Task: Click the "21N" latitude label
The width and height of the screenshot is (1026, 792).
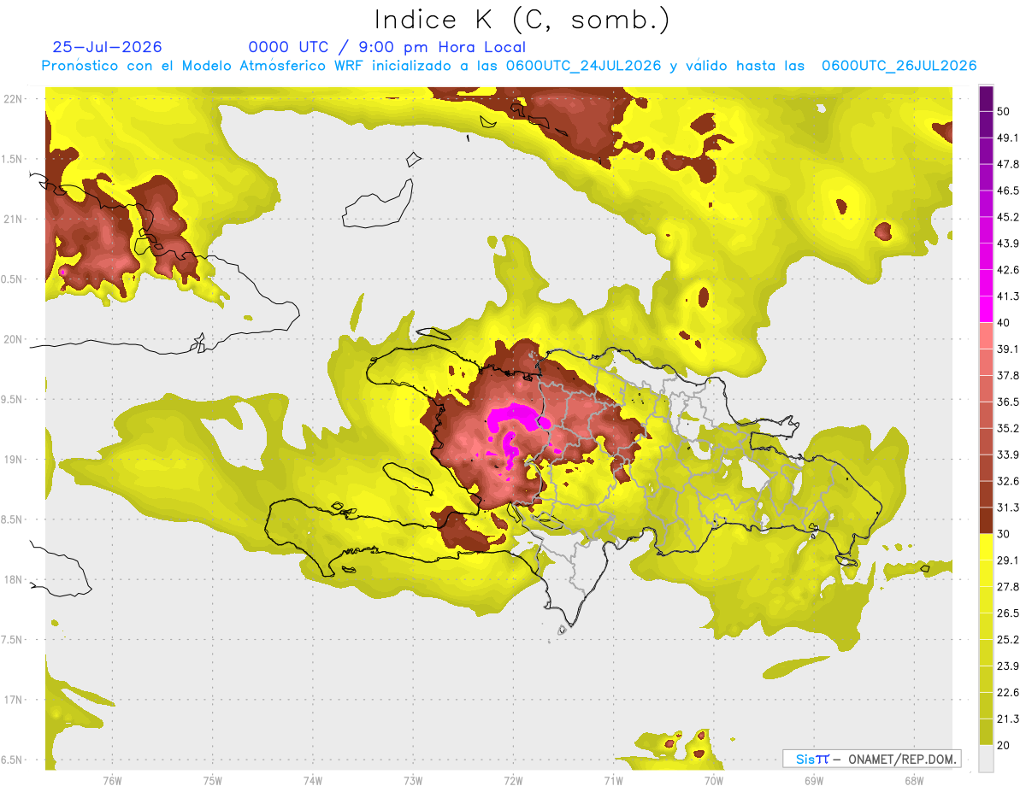Action: [12, 219]
